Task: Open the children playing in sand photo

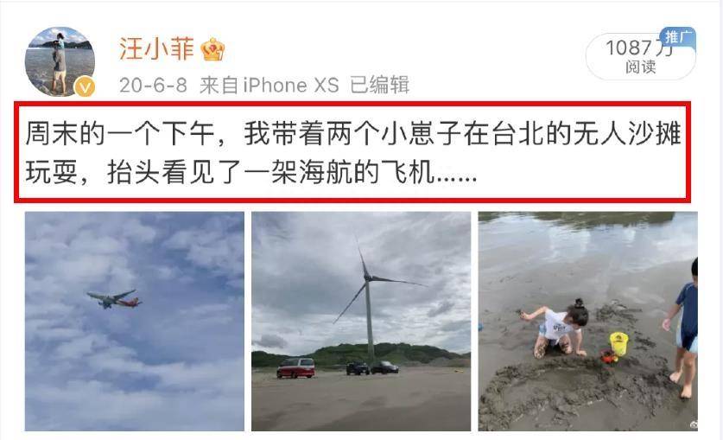Action: [x=588, y=322]
